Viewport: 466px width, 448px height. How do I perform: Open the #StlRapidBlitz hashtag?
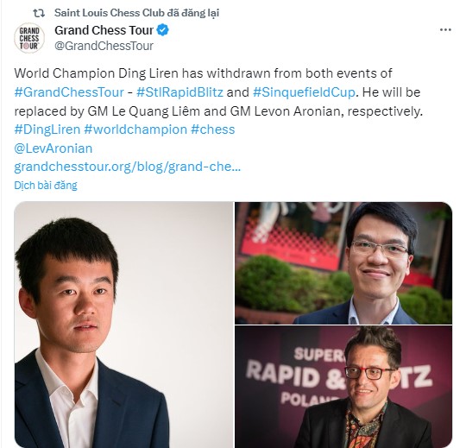coord(179,92)
